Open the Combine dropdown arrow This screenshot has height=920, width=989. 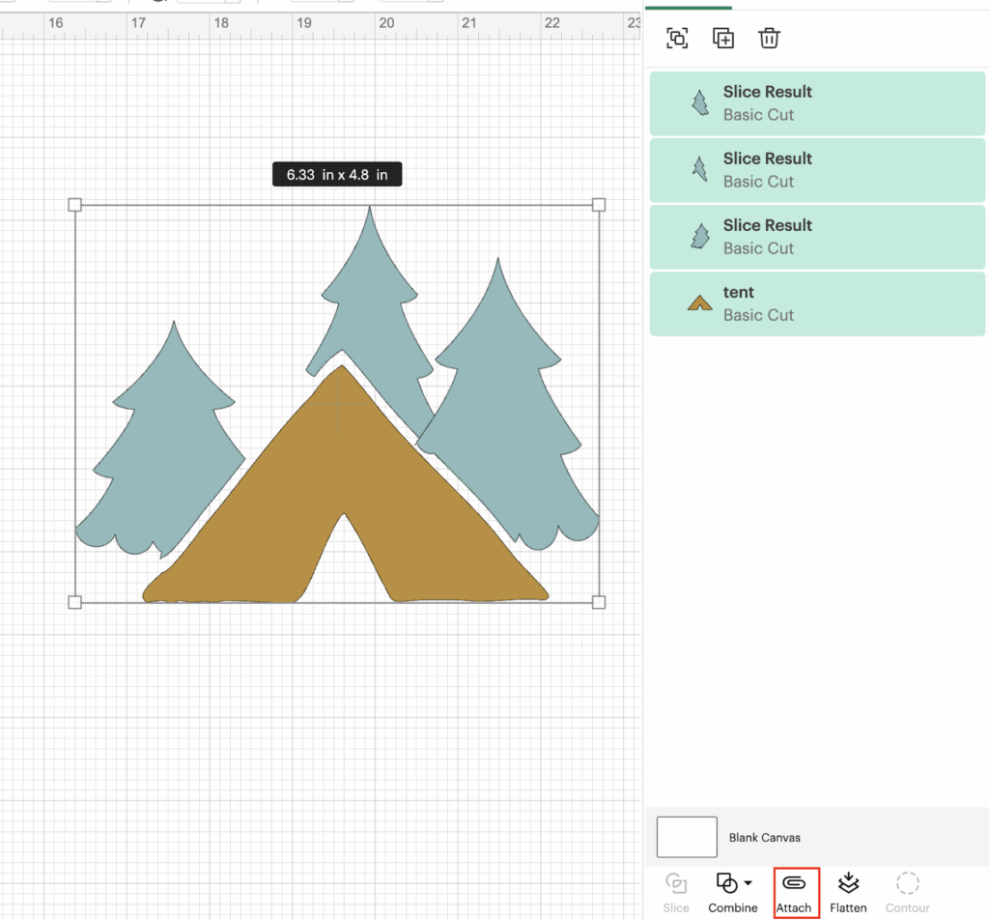click(x=749, y=884)
